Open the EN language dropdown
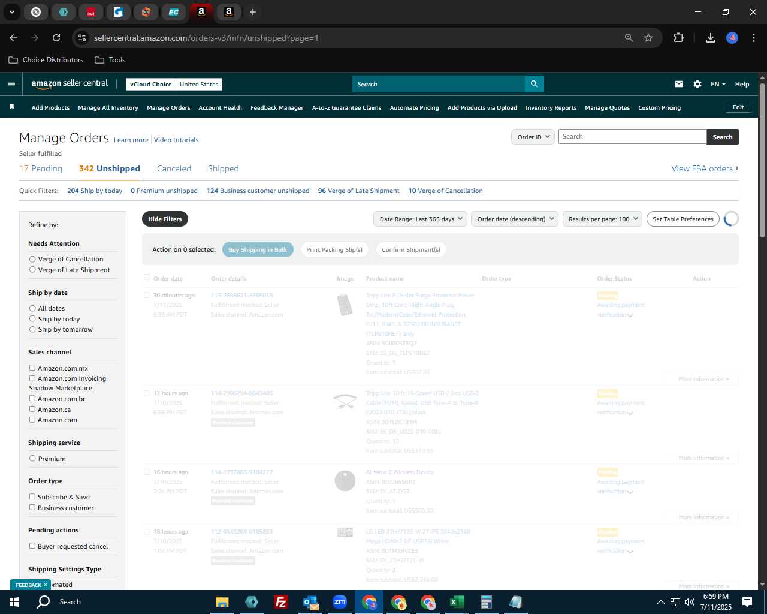The width and height of the screenshot is (767, 614). point(718,84)
